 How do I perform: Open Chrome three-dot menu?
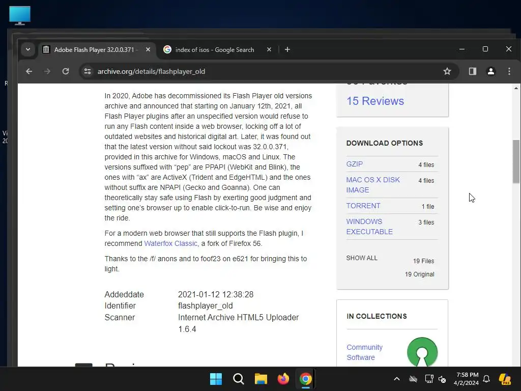point(509,71)
